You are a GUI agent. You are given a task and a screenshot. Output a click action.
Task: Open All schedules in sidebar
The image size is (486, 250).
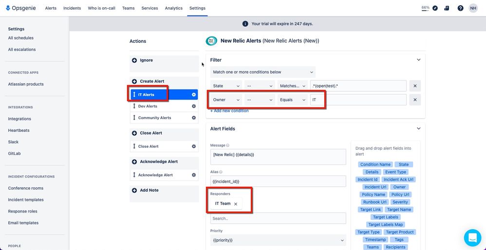[21, 38]
